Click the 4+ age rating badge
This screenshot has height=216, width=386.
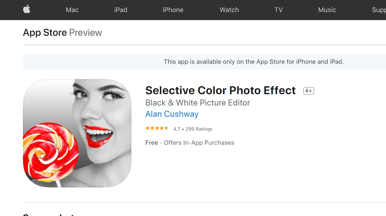[309, 91]
